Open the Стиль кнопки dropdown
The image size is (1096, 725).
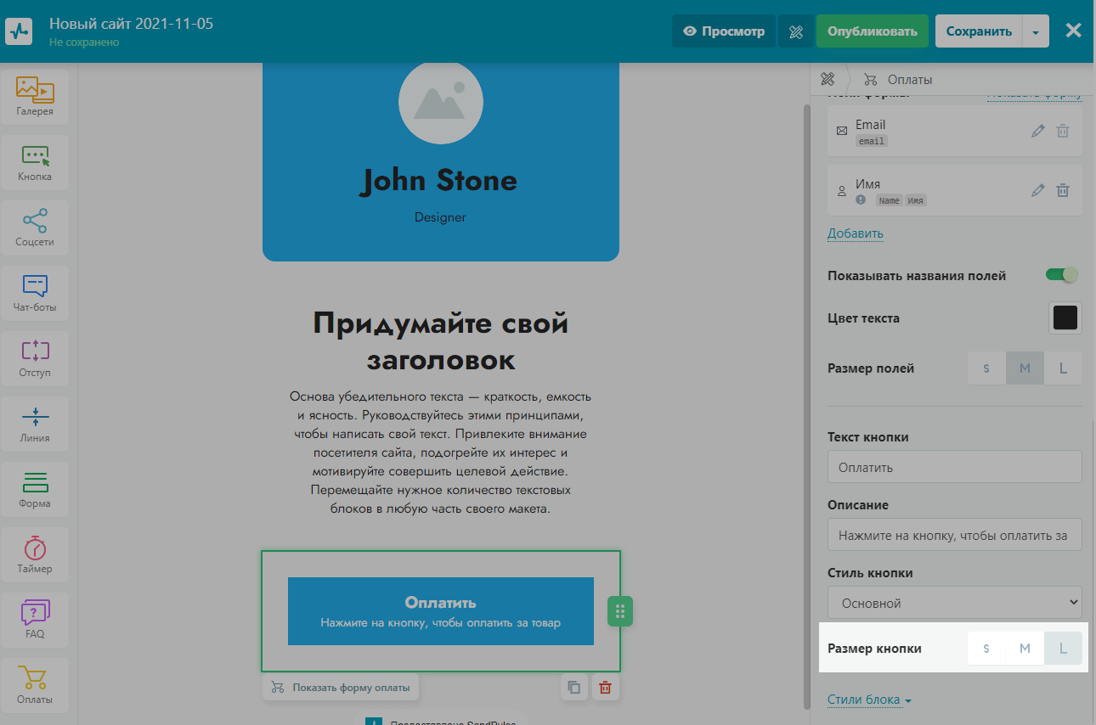pyautogui.click(x=954, y=603)
